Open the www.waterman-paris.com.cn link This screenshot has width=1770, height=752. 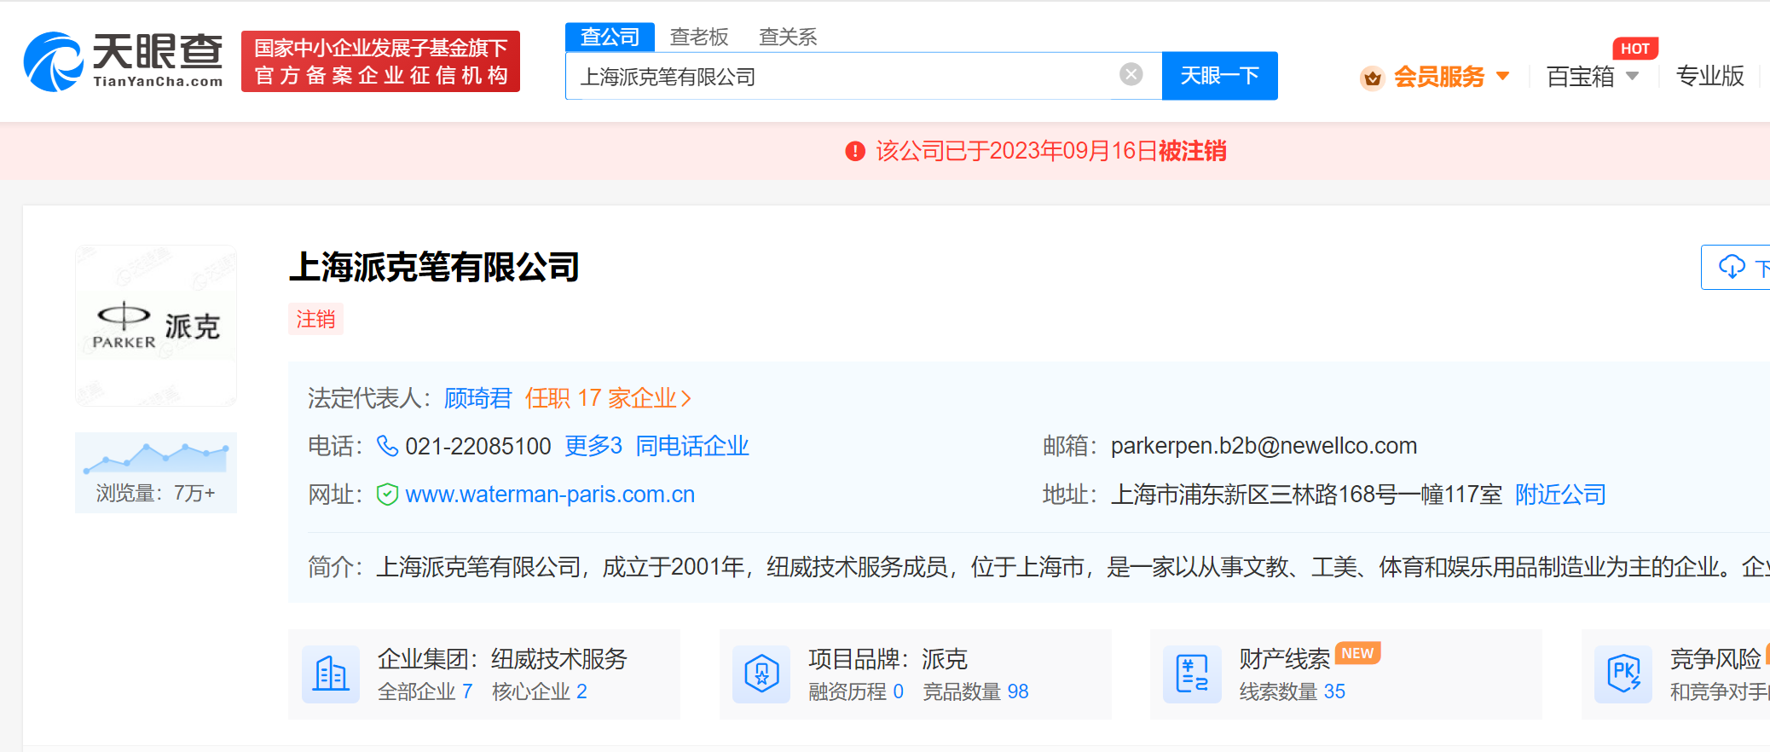[x=550, y=495]
